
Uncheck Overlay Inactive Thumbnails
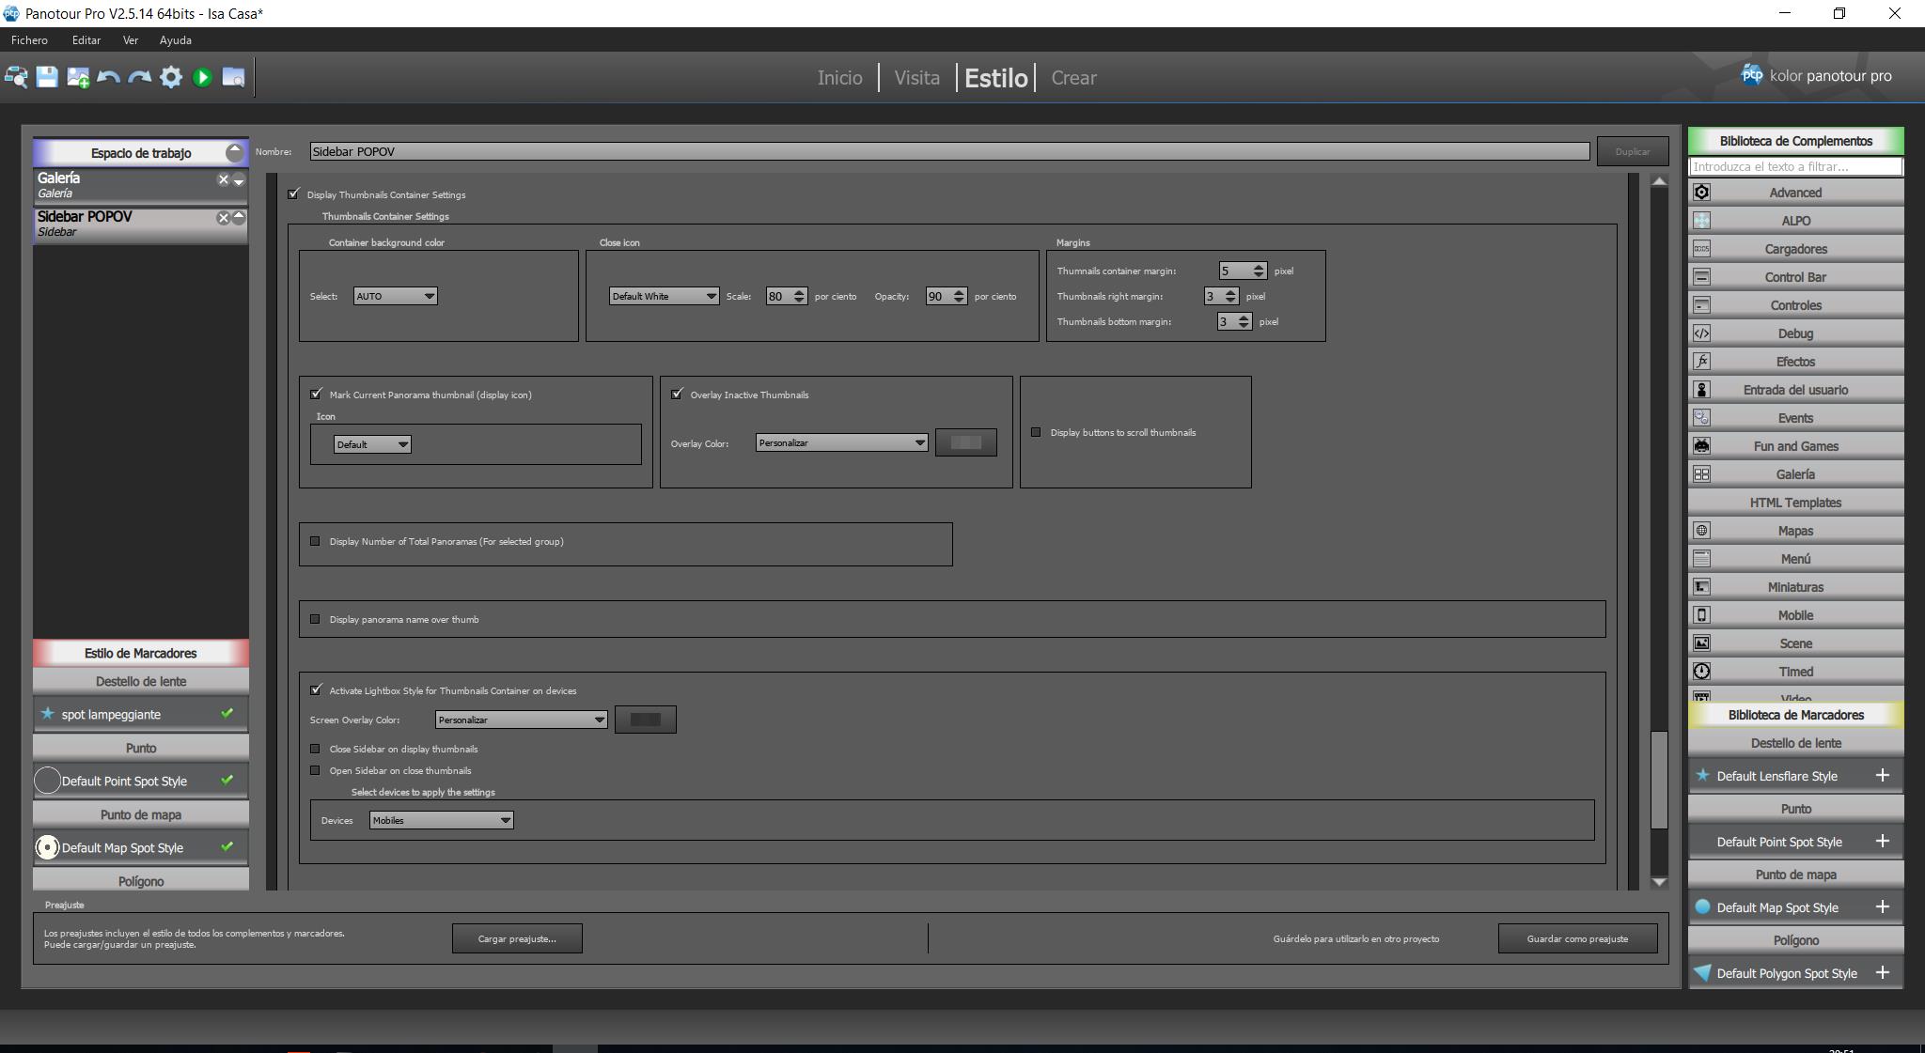677,395
